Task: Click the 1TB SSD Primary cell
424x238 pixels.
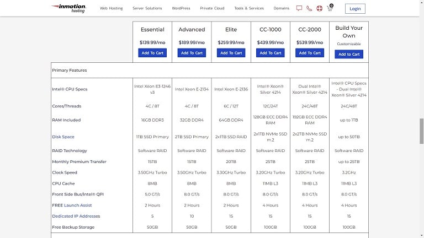Action: point(152,137)
